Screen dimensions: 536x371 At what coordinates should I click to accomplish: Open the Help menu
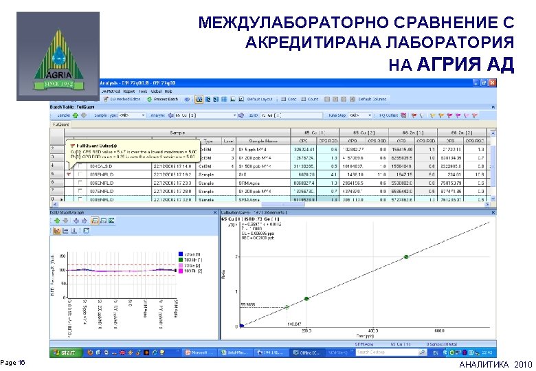click(x=168, y=91)
